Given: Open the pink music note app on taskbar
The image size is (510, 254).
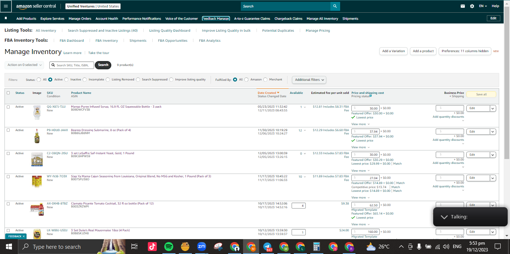Looking at the screenshot, I should point(152,247).
